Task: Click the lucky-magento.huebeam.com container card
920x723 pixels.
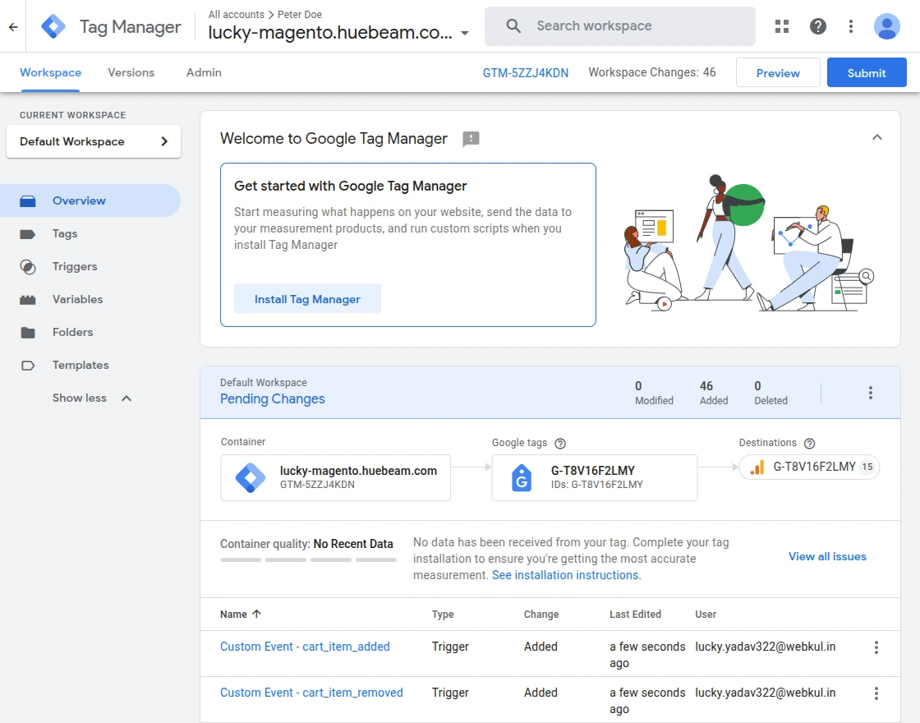Action: pyautogui.click(x=336, y=477)
